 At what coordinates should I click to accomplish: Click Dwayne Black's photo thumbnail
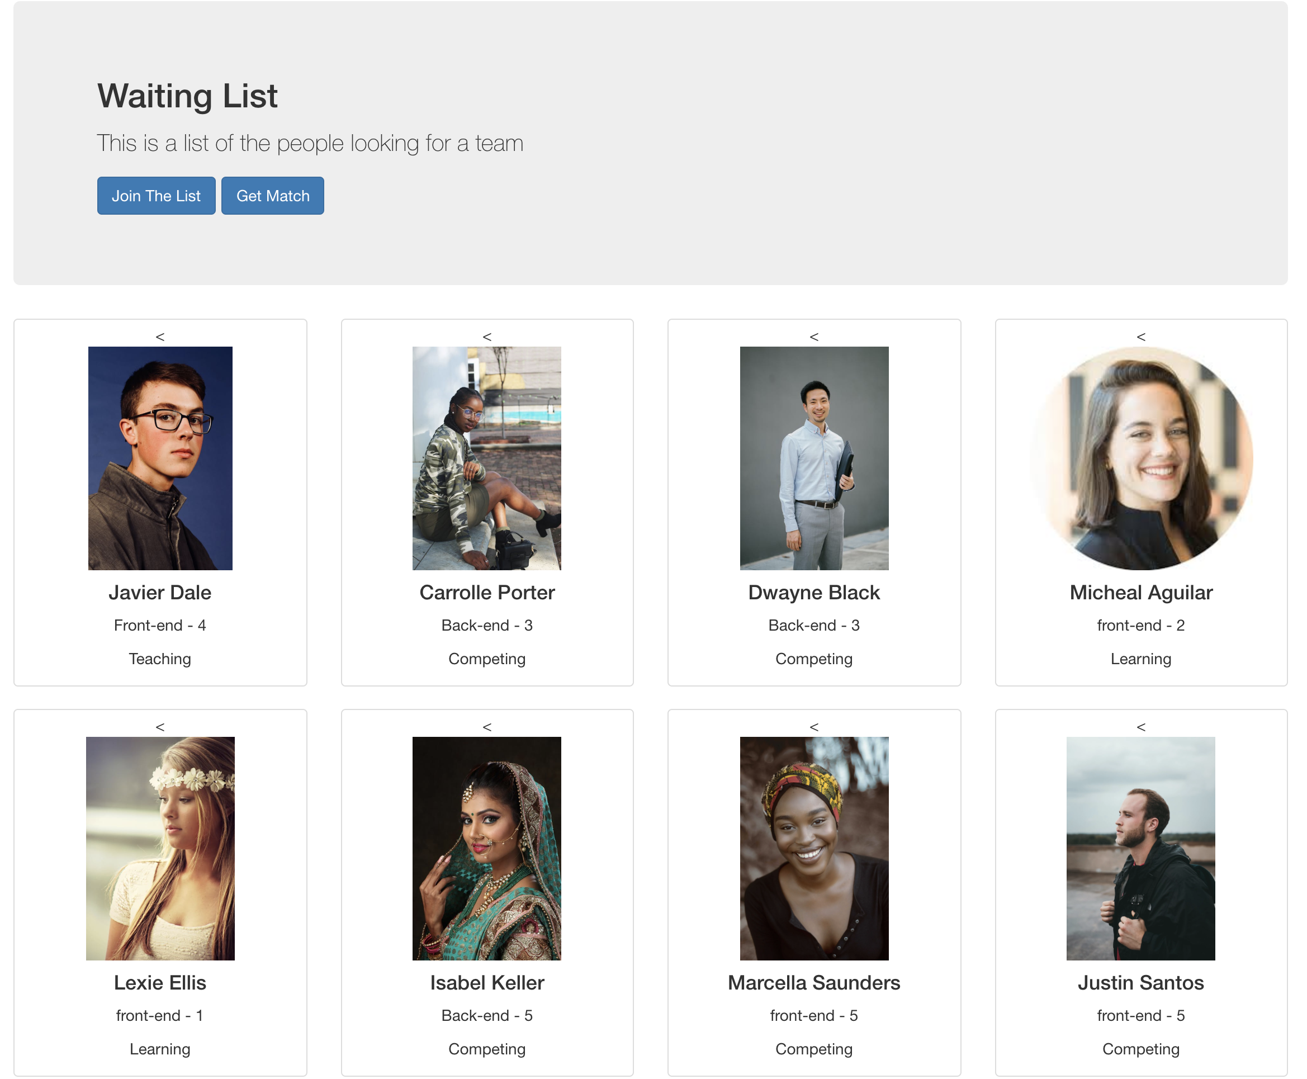tap(813, 458)
